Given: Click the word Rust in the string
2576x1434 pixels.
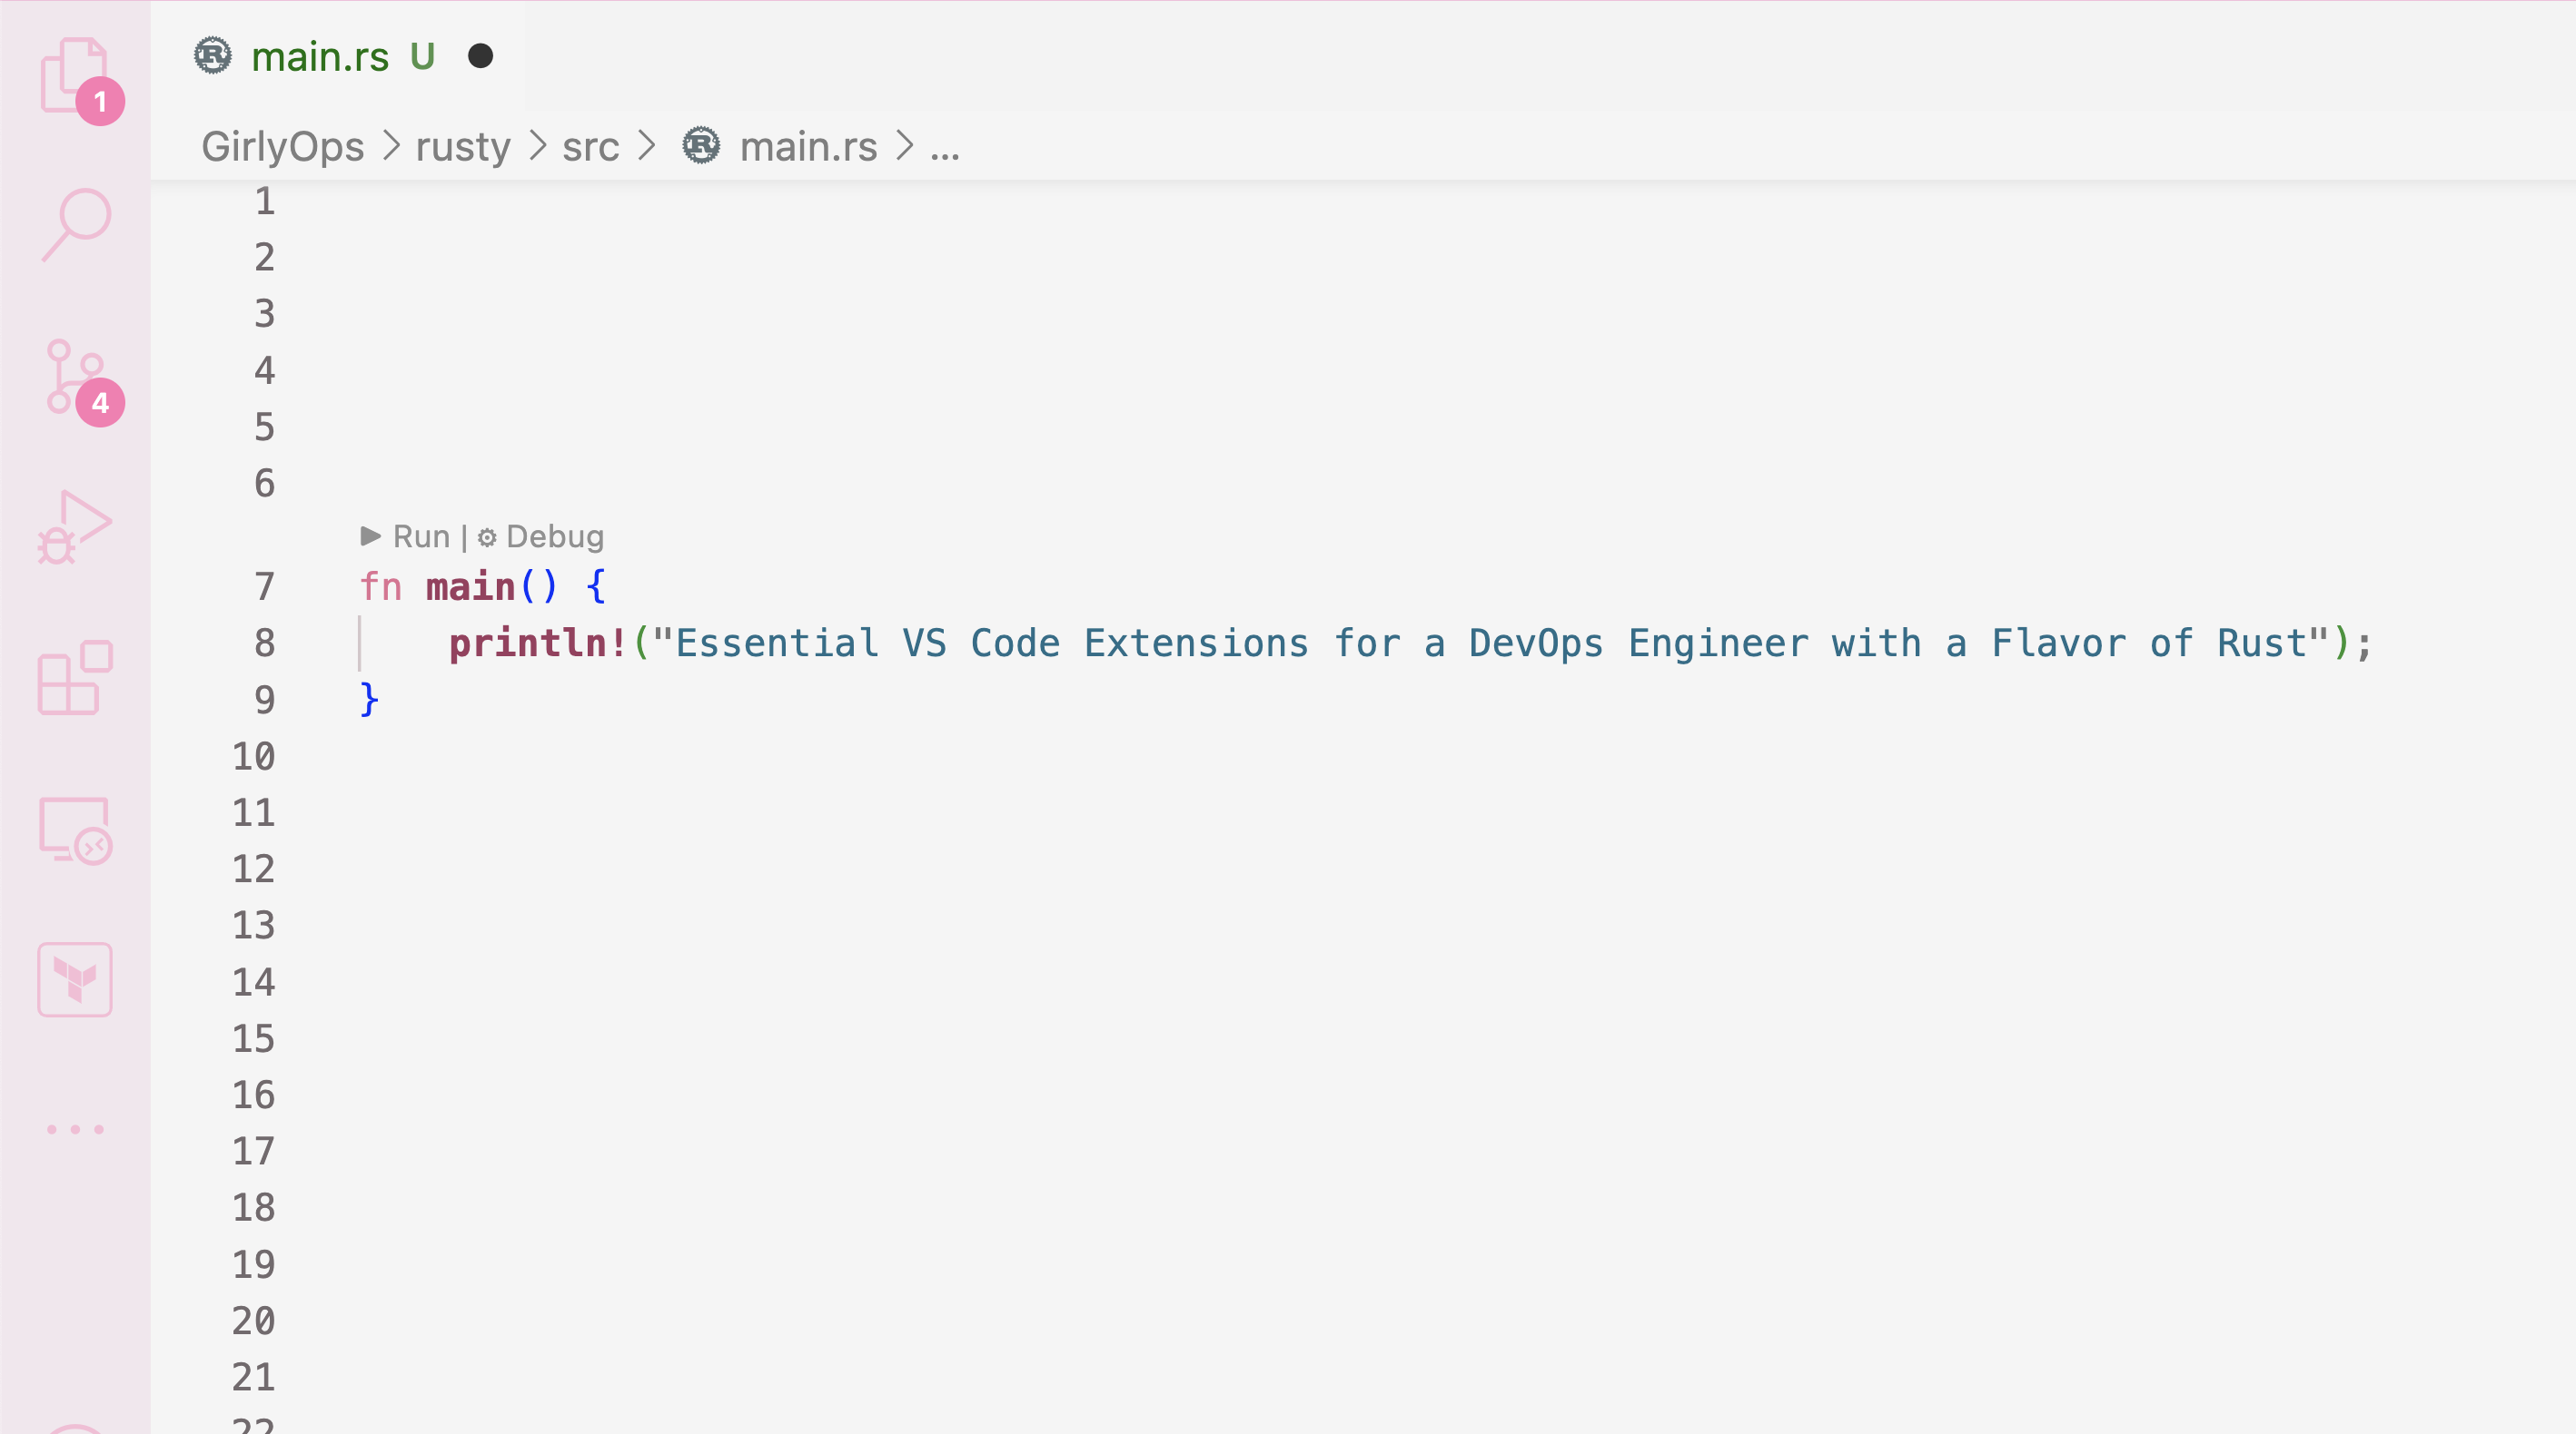Looking at the screenshot, I should click(2262, 643).
